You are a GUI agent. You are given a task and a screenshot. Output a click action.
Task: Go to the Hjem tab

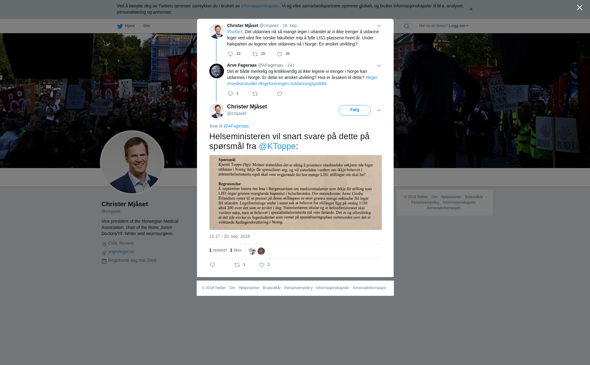(126, 26)
